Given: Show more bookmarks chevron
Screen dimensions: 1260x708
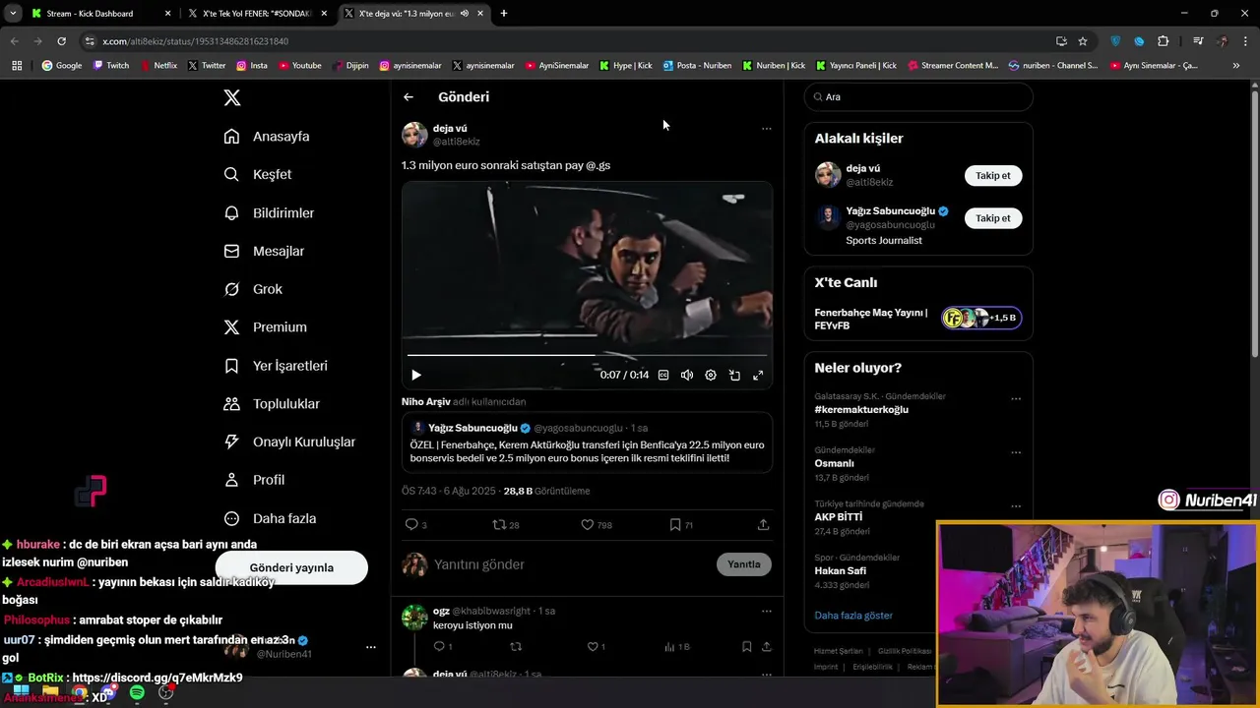Looking at the screenshot, I should click(1236, 66).
